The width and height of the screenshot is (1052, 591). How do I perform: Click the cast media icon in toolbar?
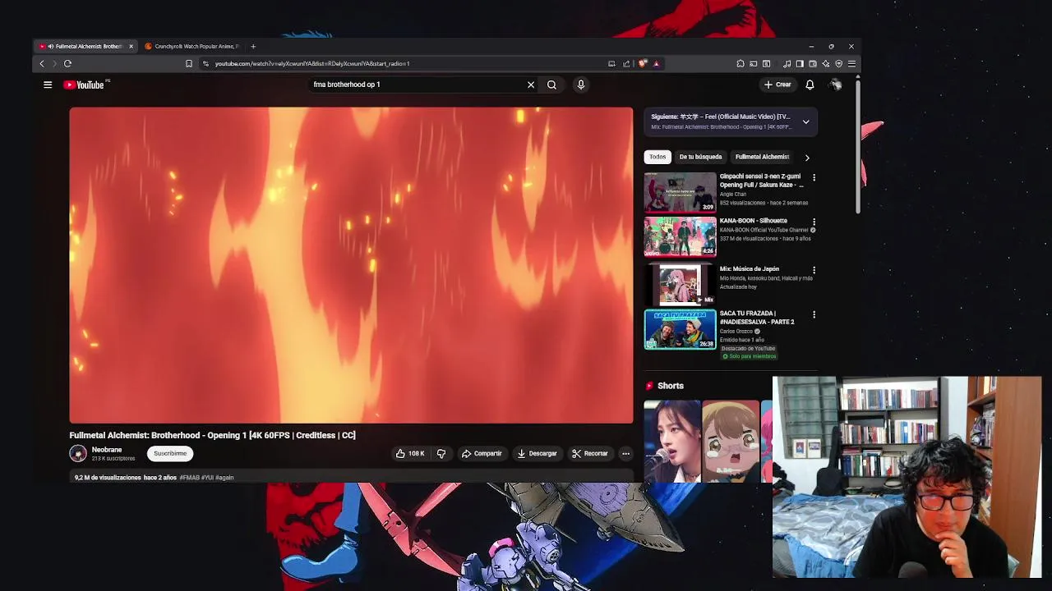753,63
